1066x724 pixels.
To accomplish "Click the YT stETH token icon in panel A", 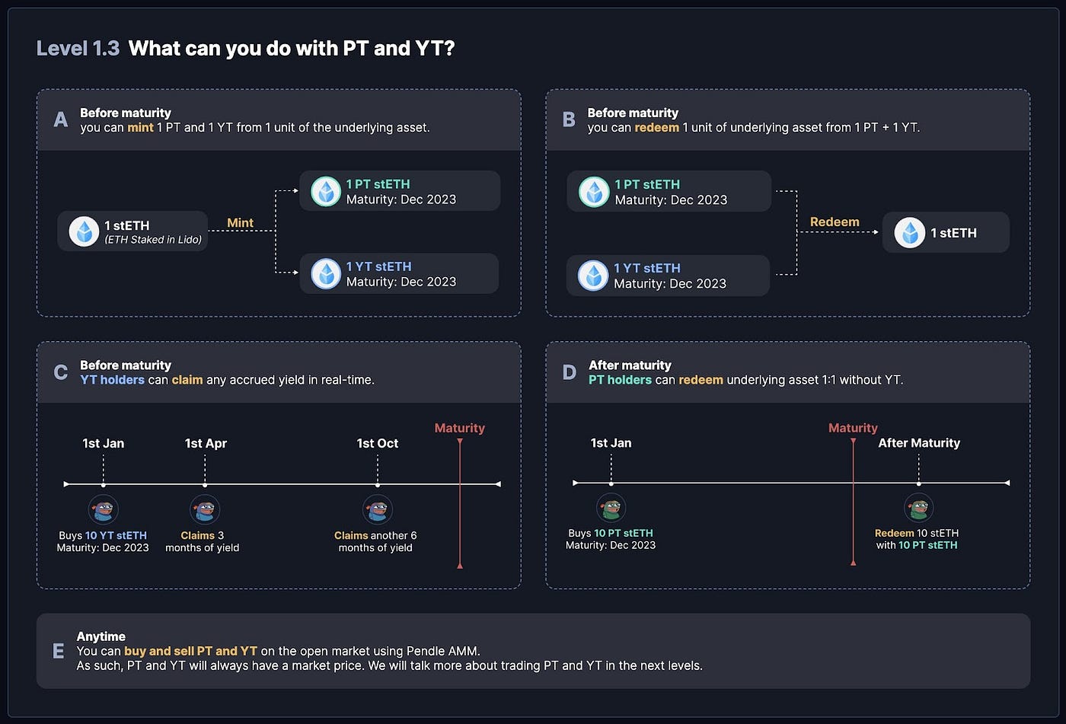I will coord(326,274).
